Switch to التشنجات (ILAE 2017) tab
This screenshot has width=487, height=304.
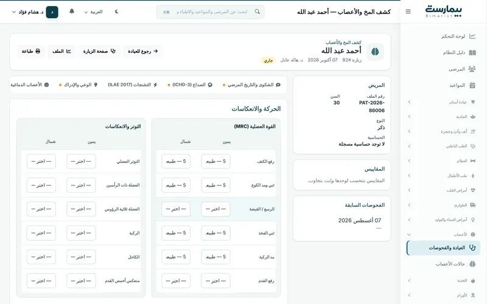pyautogui.click(x=133, y=85)
